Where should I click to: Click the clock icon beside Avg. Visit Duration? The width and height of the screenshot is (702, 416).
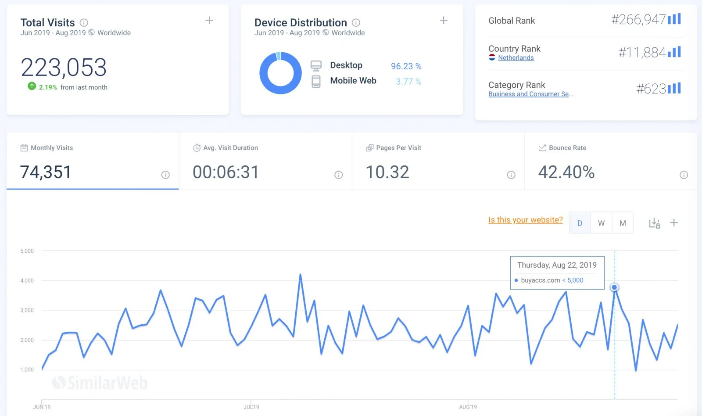197,148
